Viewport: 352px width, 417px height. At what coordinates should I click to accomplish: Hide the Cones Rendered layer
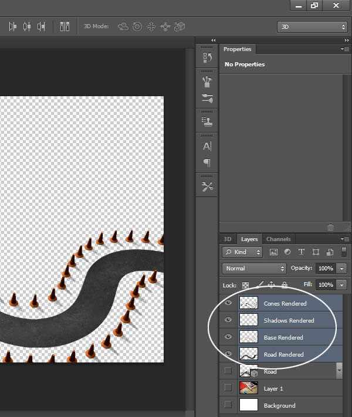click(x=228, y=303)
